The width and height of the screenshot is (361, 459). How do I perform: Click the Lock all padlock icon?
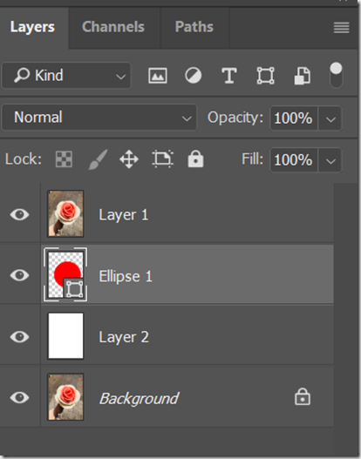pyautogui.click(x=195, y=159)
